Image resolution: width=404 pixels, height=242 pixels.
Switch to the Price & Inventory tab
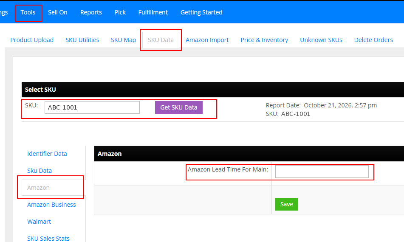pyautogui.click(x=264, y=40)
